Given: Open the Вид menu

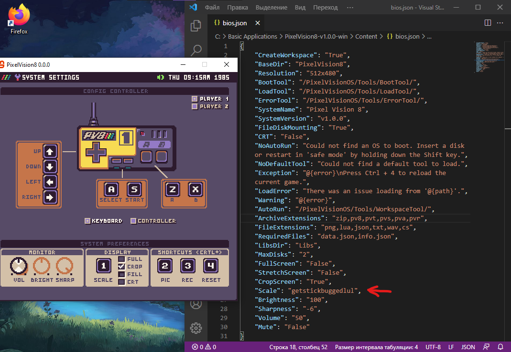Looking at the screenshot, I should coord(300,7).
